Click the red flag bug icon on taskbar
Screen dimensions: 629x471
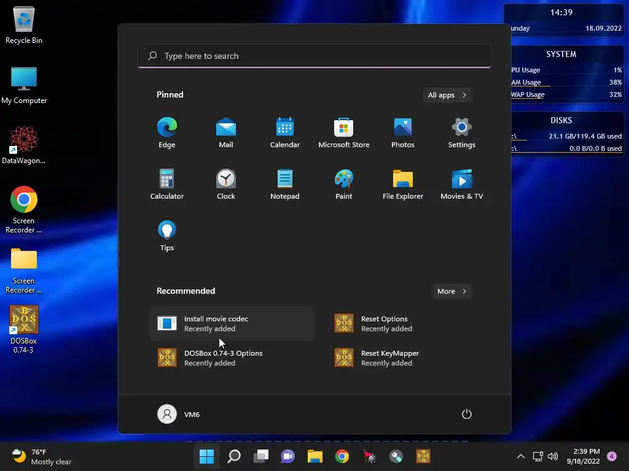point(369,456)
